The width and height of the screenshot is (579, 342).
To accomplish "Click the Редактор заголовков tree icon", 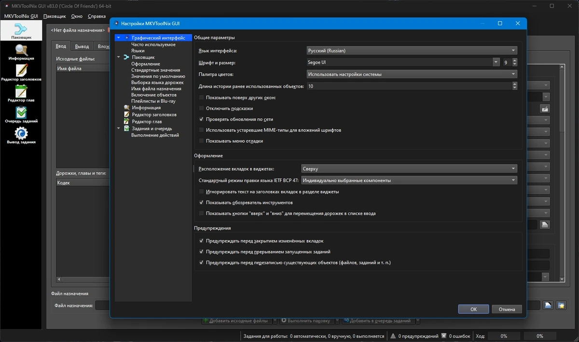I will point(126,115).
